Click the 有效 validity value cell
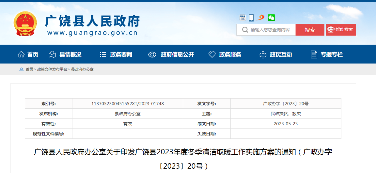Screen dimensions: 376x173 127,124
